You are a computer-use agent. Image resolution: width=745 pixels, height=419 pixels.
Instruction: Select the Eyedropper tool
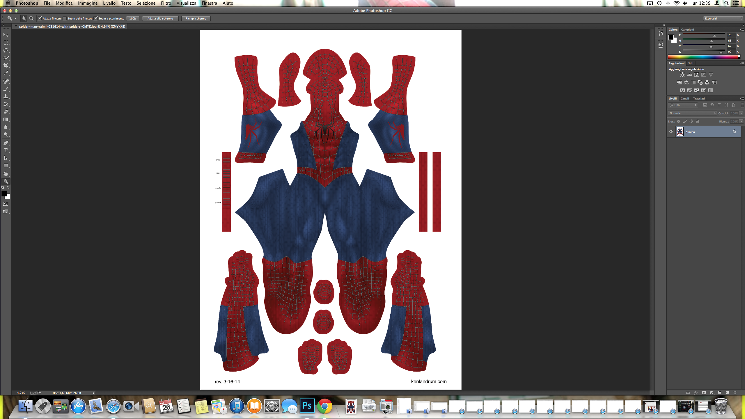coord(6,73)
